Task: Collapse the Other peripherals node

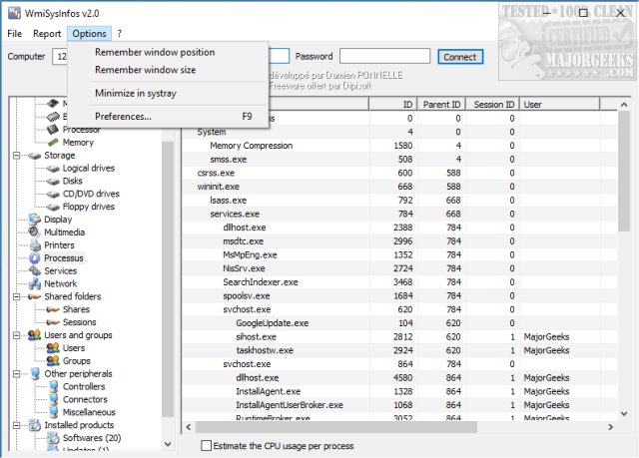Action: 16,374
